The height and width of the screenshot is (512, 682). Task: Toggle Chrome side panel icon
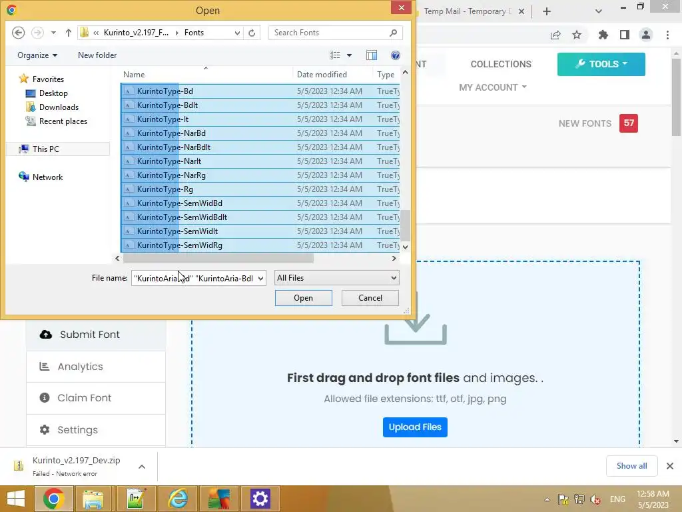coord(625,35)
